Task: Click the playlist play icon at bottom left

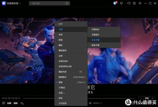Action: (4, 103)
